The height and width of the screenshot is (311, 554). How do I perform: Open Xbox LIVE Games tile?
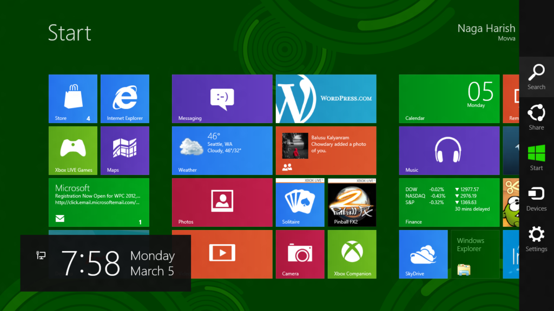[73, 151]
